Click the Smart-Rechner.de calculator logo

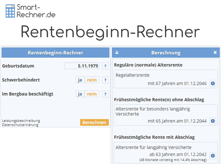[30, 10]
